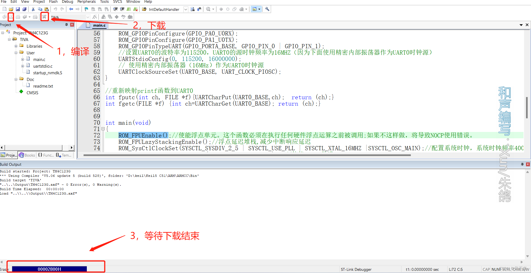Open the window layout dropdown arrow
This screenshot has height=273, width=531.
(259, 9)
